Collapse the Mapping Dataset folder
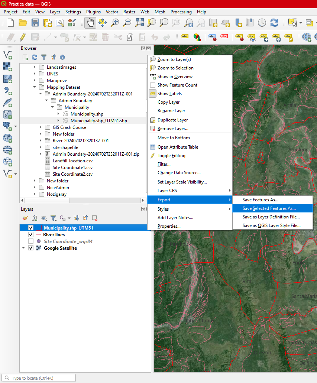Image resolution: width=317 pixels, height=383 pixels. tap(35, 87)
